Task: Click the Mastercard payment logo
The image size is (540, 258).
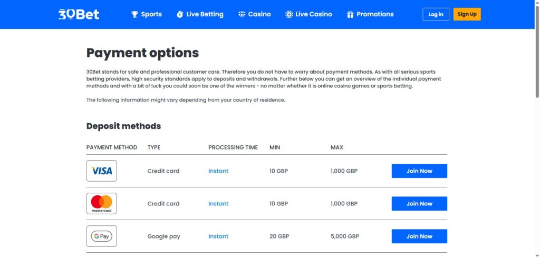Action: (102, 204)
